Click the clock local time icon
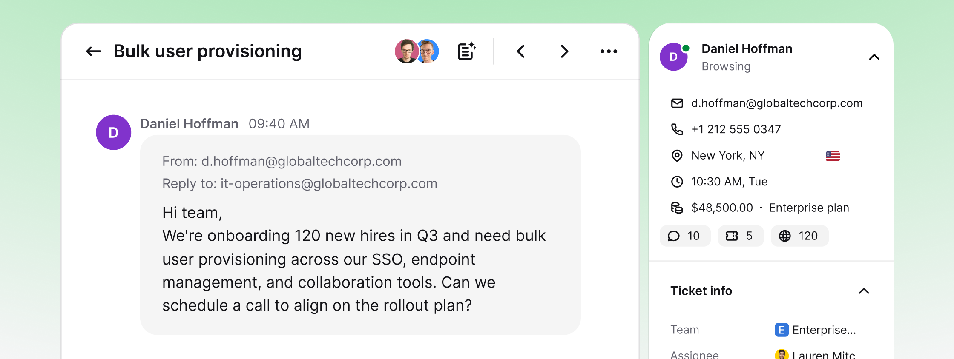The image size is (954, 359). (677, 182)
